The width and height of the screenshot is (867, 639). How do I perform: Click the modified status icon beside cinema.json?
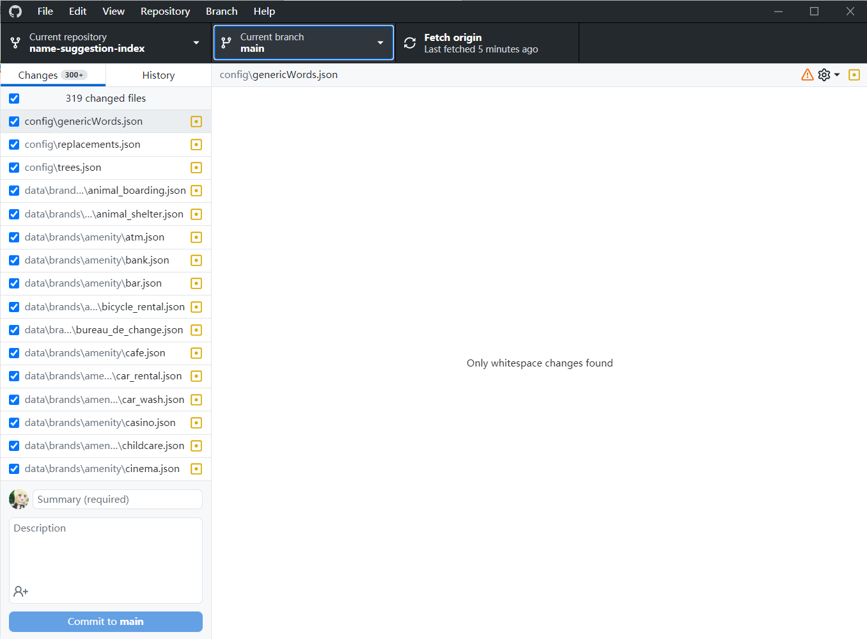click(x=196, y=469)
